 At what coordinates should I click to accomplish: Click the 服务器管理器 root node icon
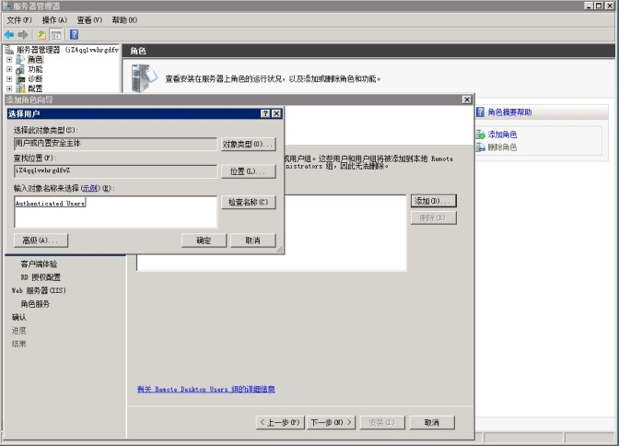pos(9,50)
